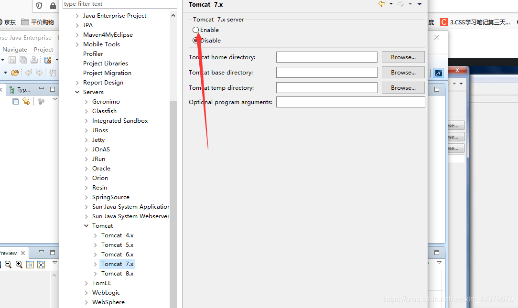The height and width of the screenshot is (308, 518).
Task: Open the forward history dropdown arrow
Action: coord(410,4)
